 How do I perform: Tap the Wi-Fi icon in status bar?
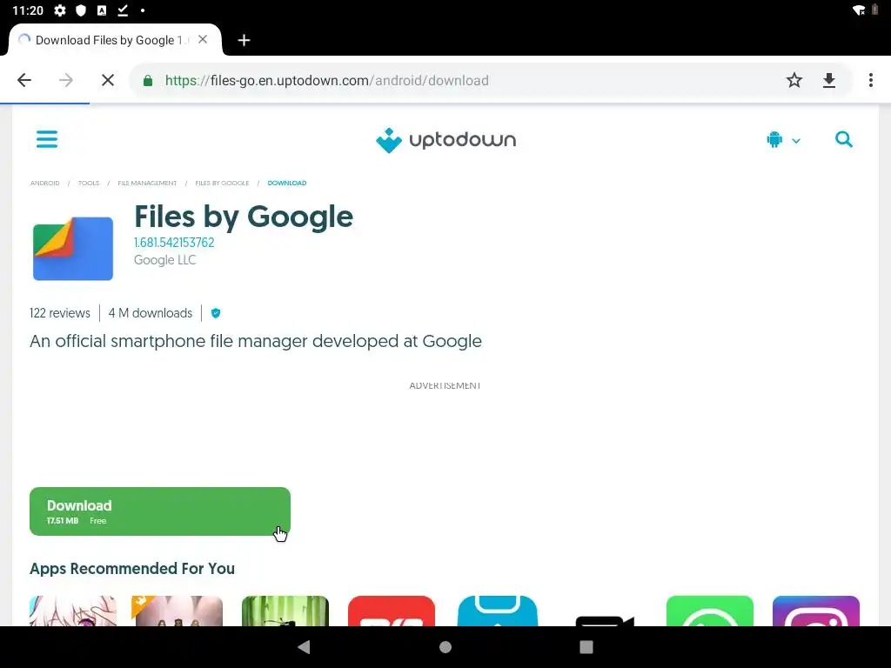click(859, 10)
